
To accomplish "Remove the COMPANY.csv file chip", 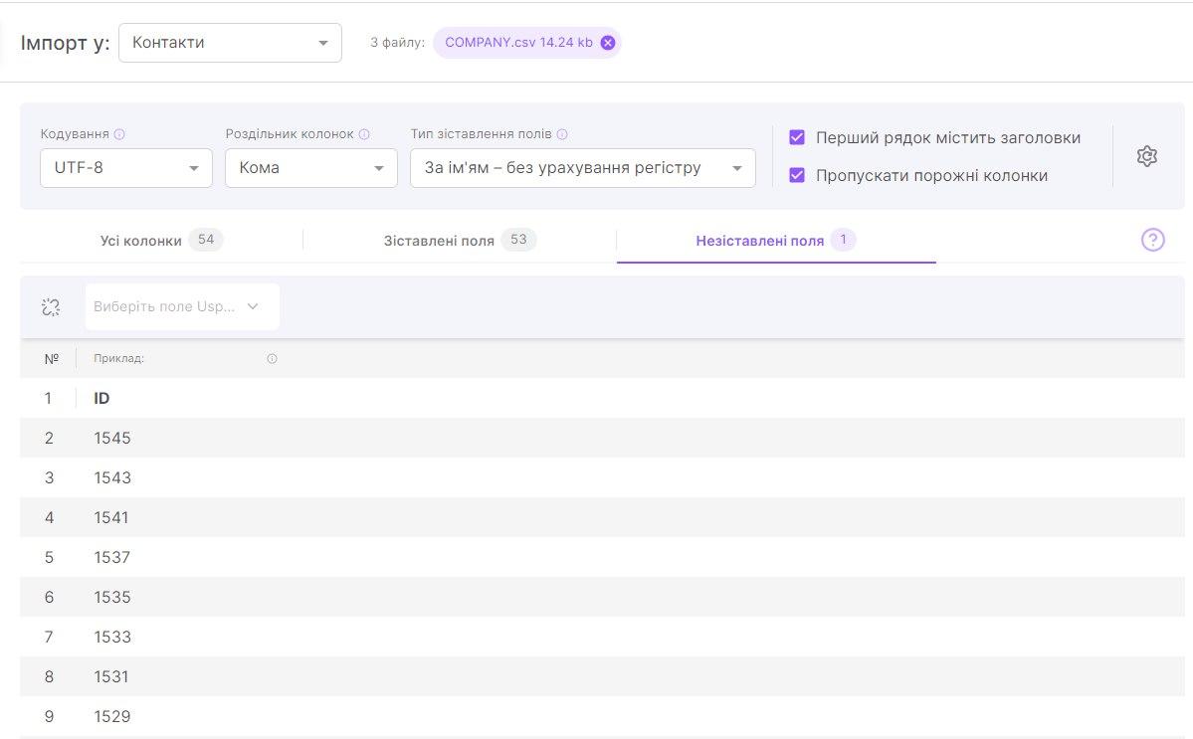I will point(608,43).
